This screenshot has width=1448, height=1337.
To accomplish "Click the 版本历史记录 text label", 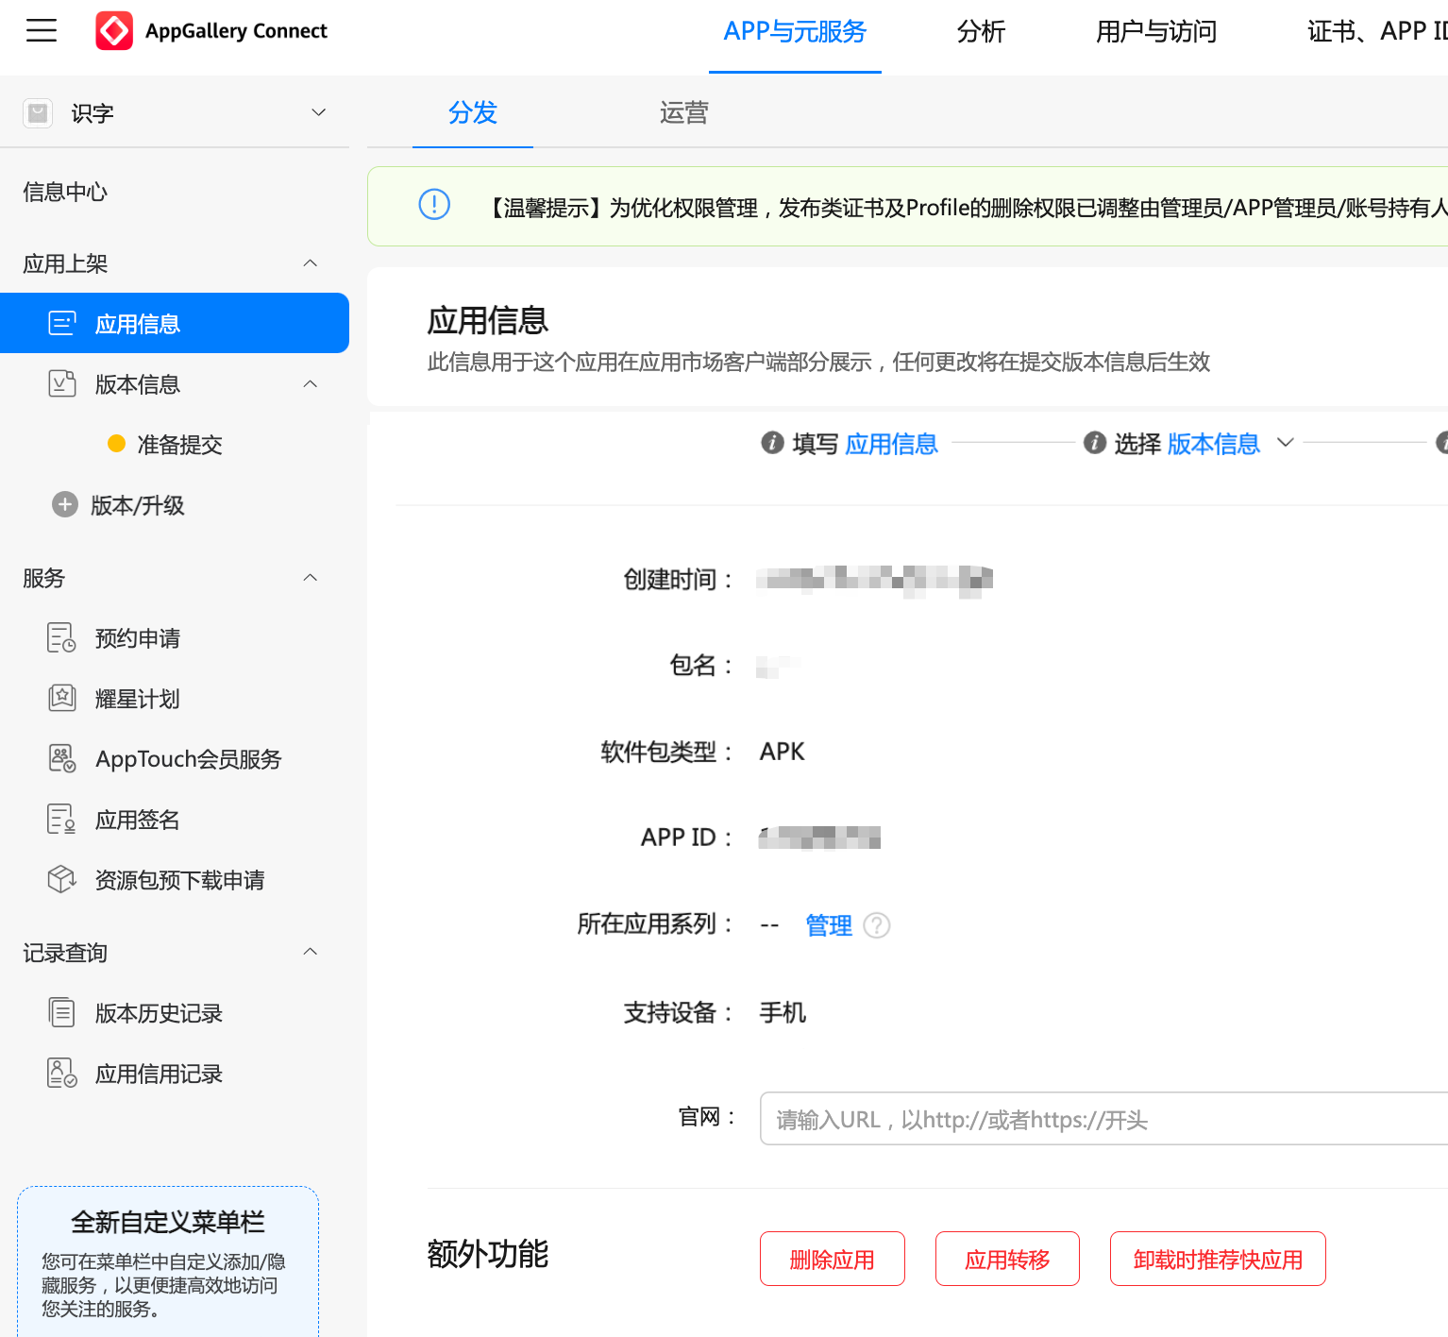I will coord(159,1013).
